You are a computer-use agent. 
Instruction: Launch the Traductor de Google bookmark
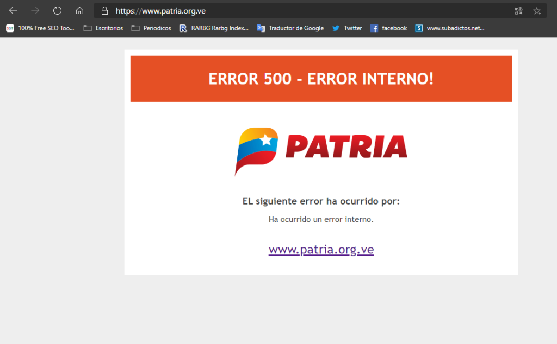290,28
